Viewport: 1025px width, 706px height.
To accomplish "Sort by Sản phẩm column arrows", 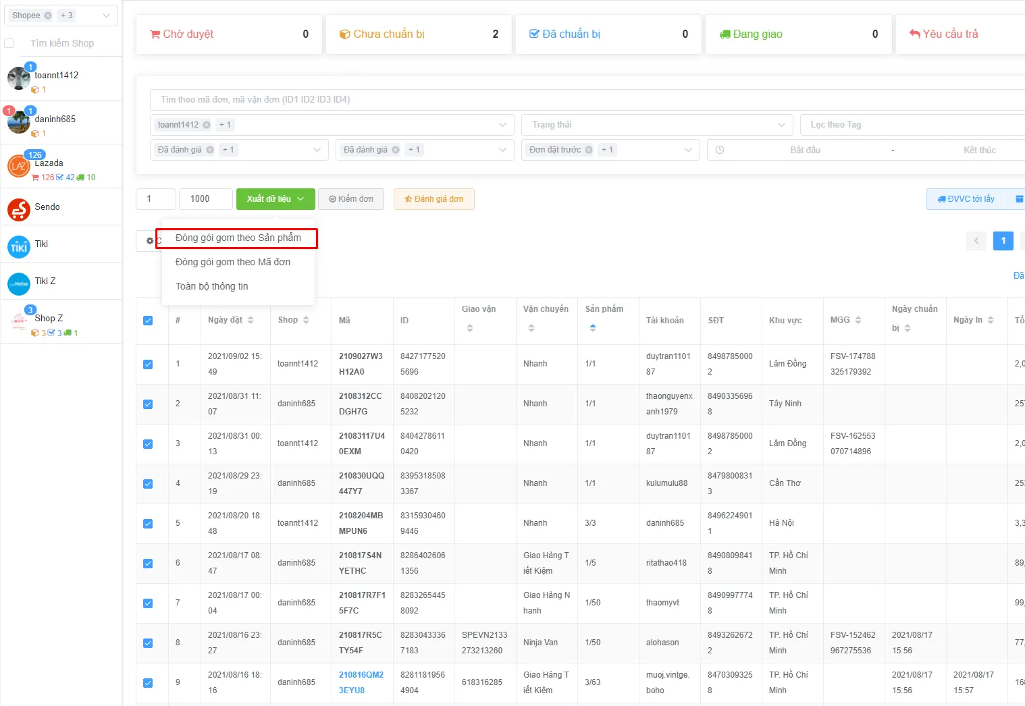I will [x=593, y=328].
